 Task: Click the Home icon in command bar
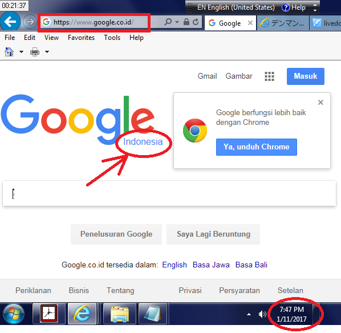[9, 52]
